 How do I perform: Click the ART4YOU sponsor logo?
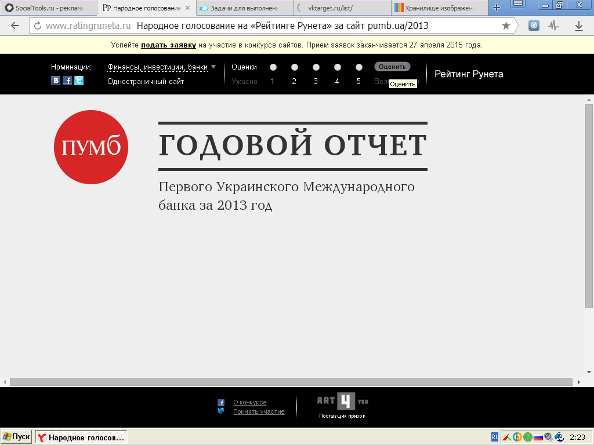coord(342,401)
